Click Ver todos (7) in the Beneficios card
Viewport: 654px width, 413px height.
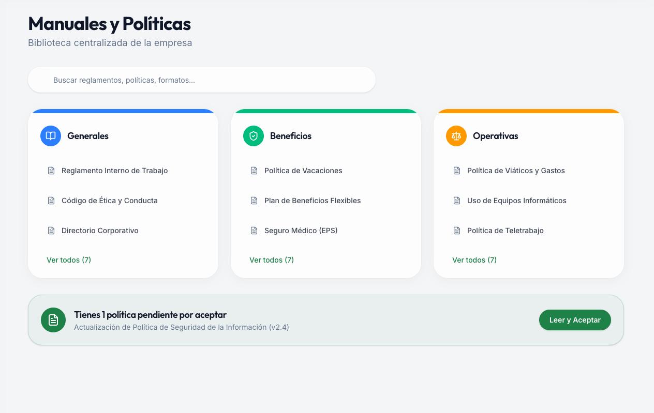point(272,260)
